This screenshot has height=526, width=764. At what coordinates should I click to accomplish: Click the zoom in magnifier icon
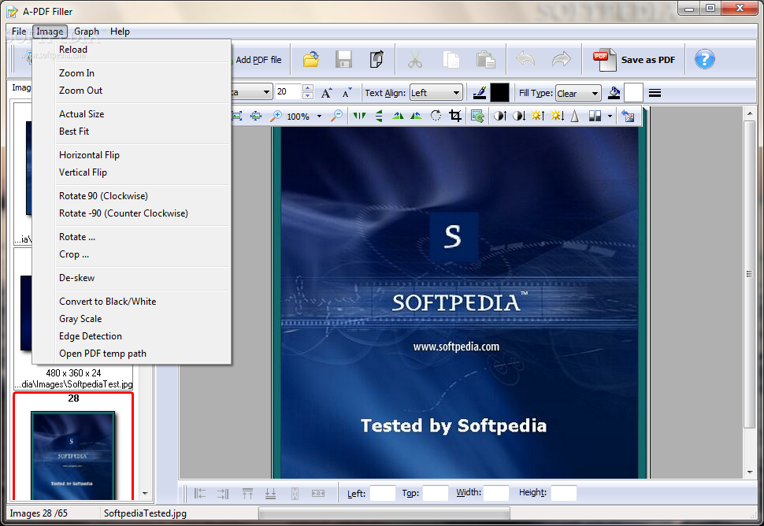(x=276, y=116)
